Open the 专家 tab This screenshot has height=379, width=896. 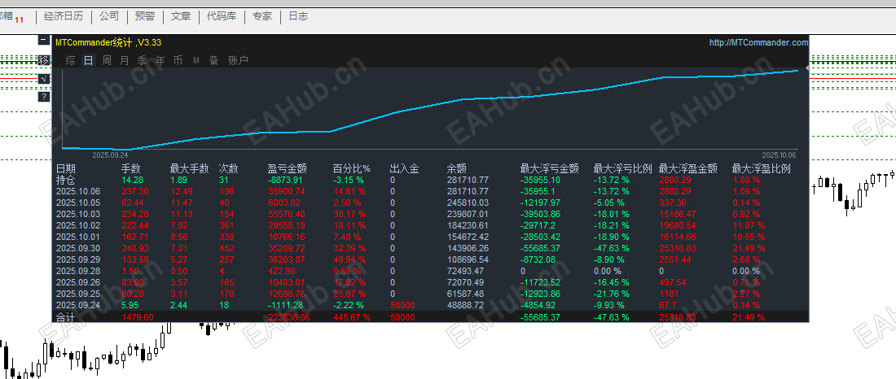262,16
